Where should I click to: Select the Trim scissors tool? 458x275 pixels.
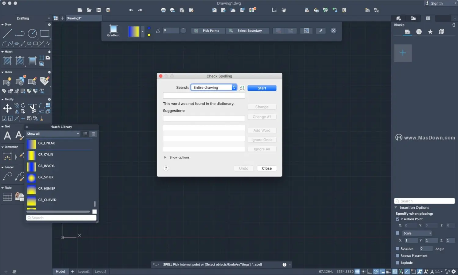pyautogui.click(x=33, y=108)
